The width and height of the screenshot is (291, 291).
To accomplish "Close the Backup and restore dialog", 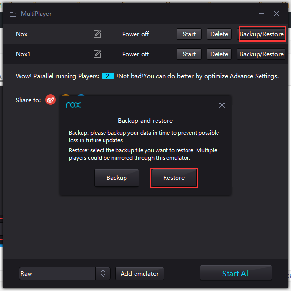I will coord(222,105).
